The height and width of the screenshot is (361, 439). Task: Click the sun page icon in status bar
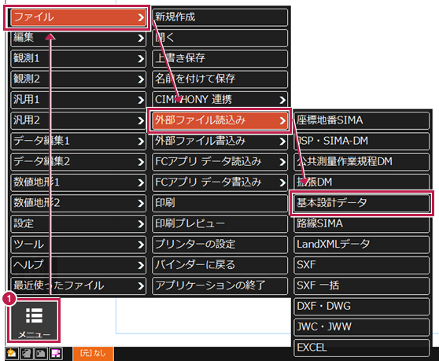tap(12, 353)
